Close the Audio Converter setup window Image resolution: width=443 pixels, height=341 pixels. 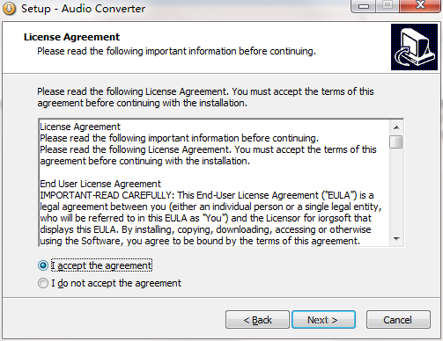click(420, 6)
